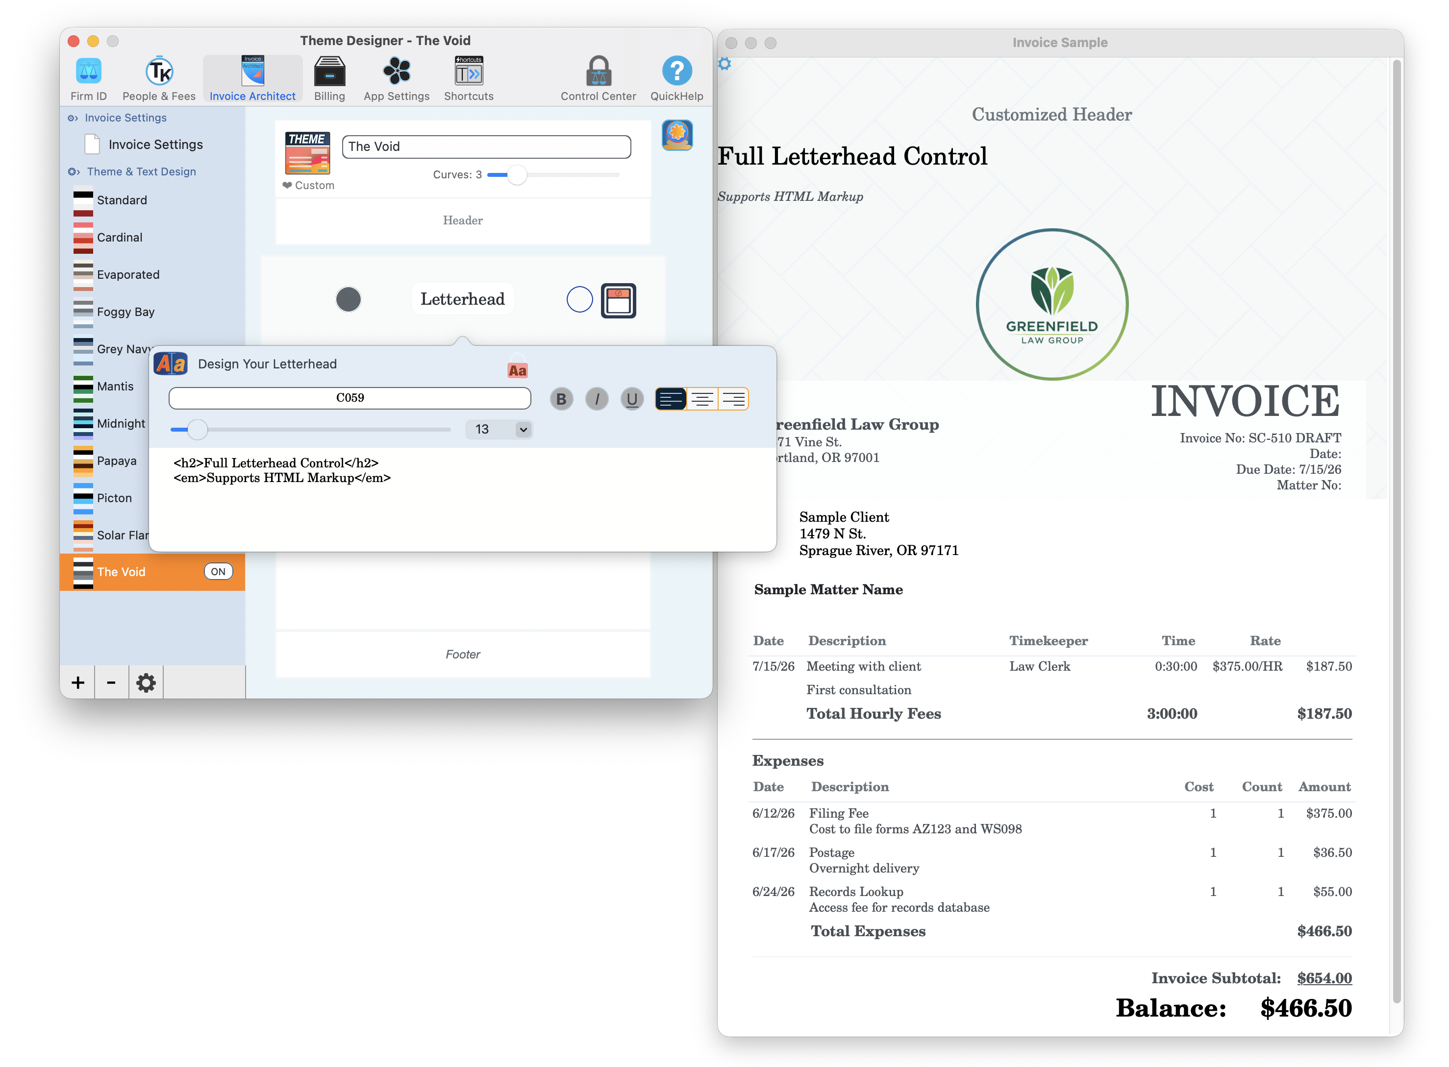Click the Invoice Subtotal $654.00 amount
1449x1067 pixels.
pos(1324,978)
